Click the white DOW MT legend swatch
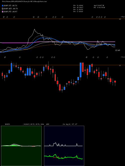Viewport: 125px width, 166px height. (x=2, y=9)
